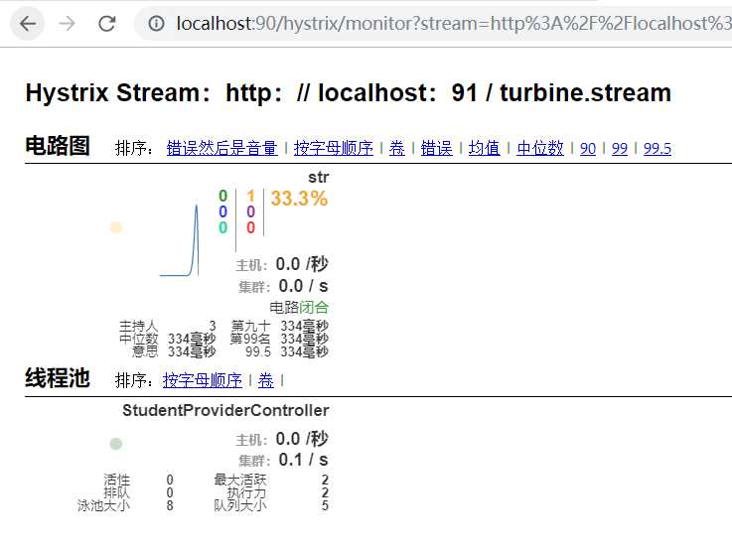732x553 pixels.
Task: Click the 线程池 section heading
Action: click(57, 378)
